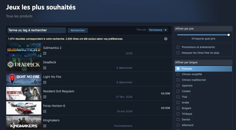Check Masquer les titres free-to-play
The image size is (236, 130).
pyautogui.click(x=178, y=53)
